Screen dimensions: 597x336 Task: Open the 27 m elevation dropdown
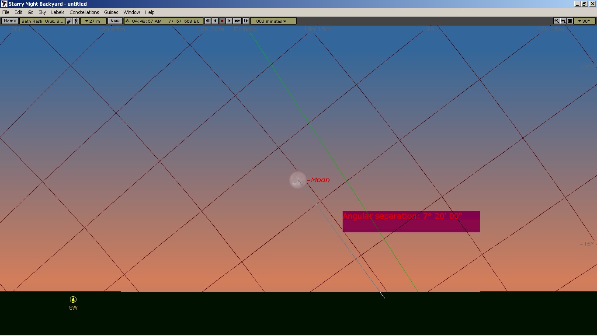pos(93,21)
